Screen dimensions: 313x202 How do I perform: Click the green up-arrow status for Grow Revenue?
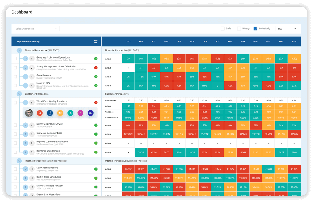(x=96, y=76)
